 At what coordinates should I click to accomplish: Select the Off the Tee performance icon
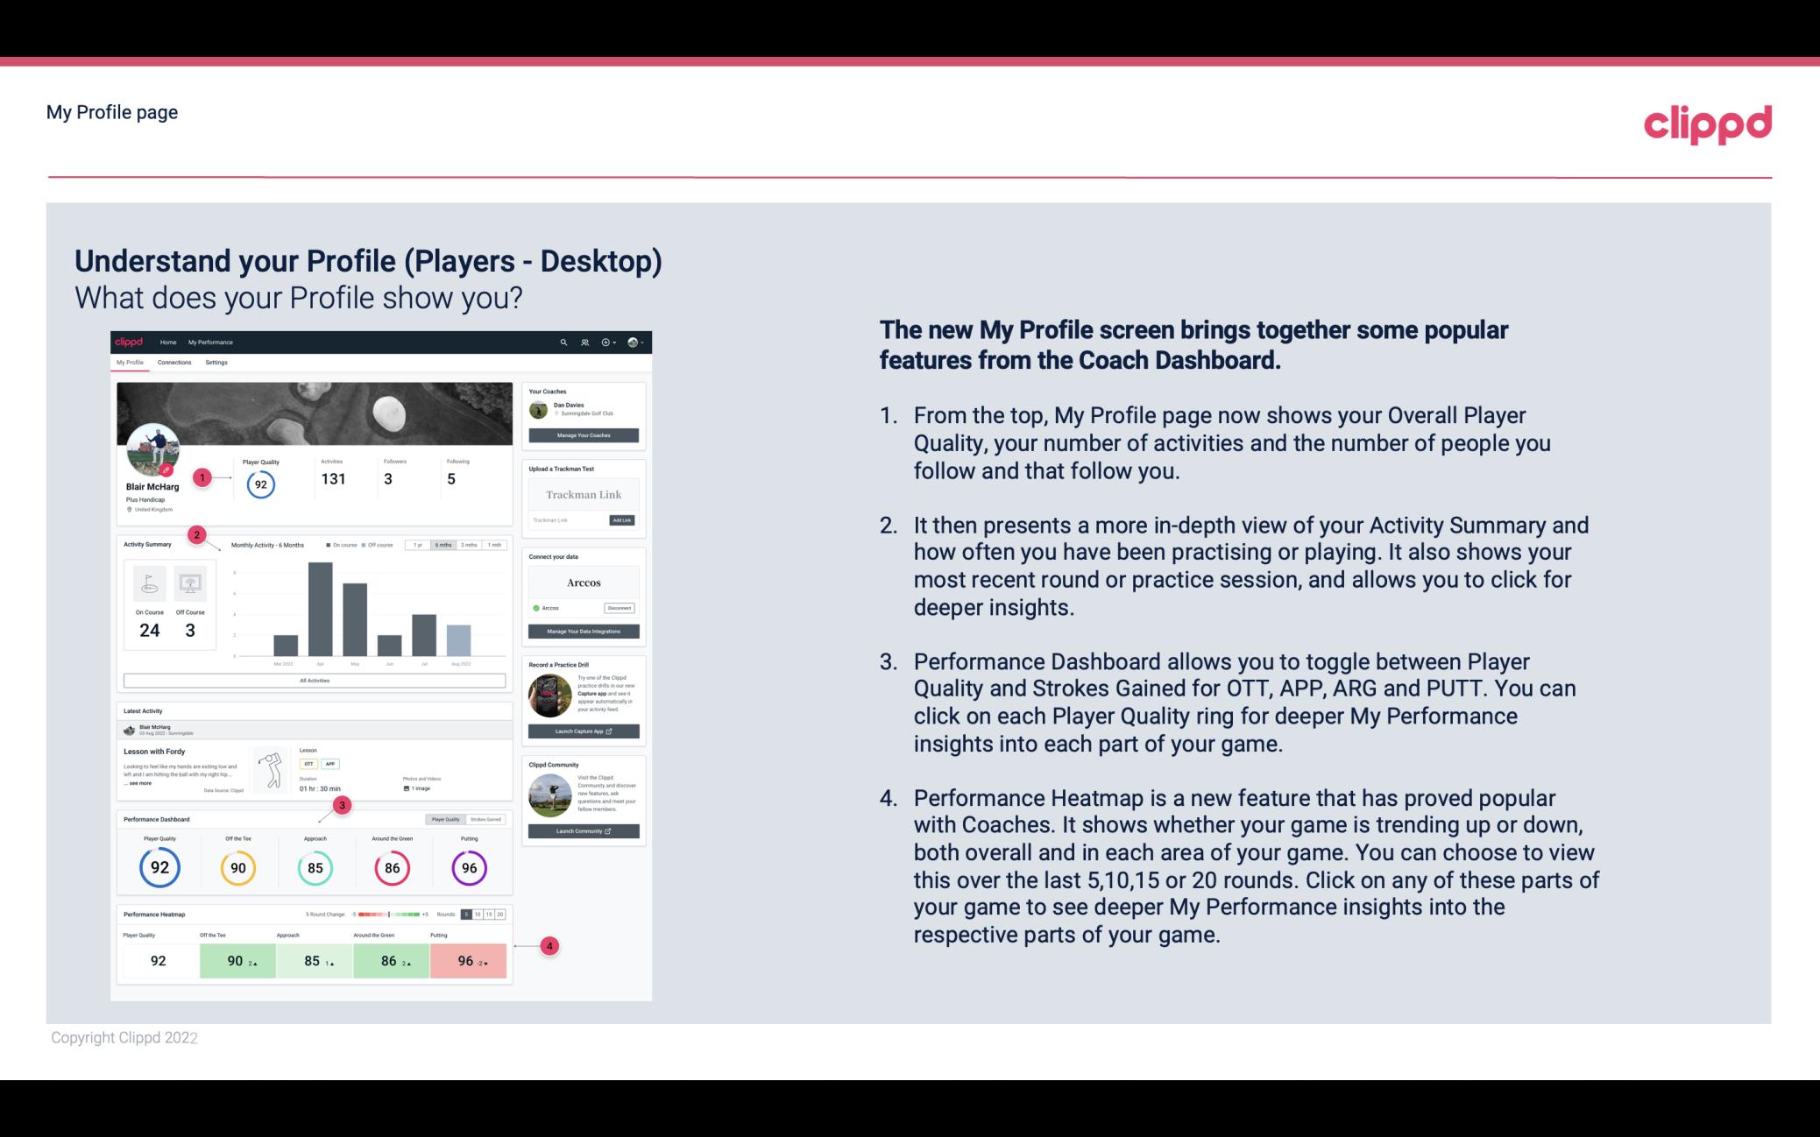pos(236,865)
